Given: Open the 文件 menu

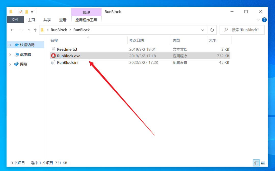Looking at the screenshot, I should (15, 20).
